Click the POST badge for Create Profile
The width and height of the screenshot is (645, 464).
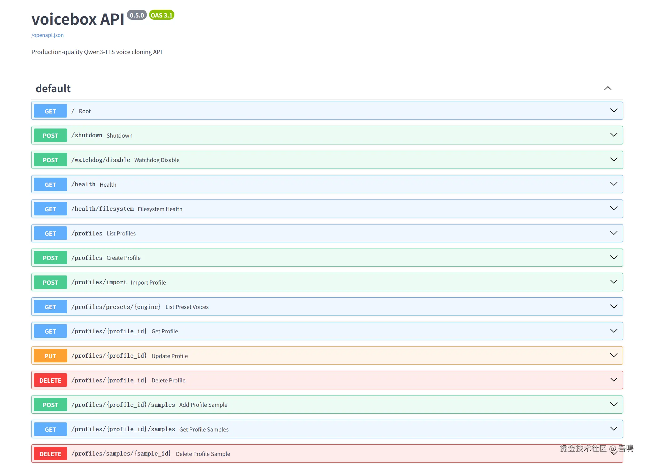point(50,258)
